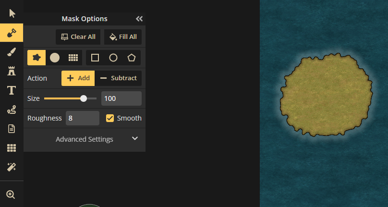Select the castle symbols tool
Image resolution: width=388 pixels, height=207 pixels.
(x=12, y=71)
